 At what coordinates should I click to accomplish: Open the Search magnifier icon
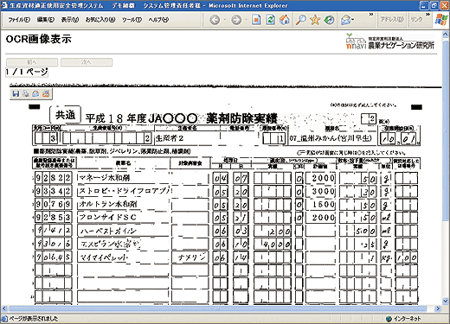301,20
